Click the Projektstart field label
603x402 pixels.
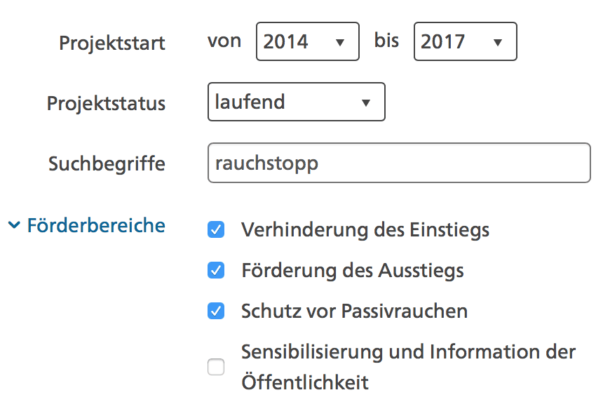click(112, 43)
